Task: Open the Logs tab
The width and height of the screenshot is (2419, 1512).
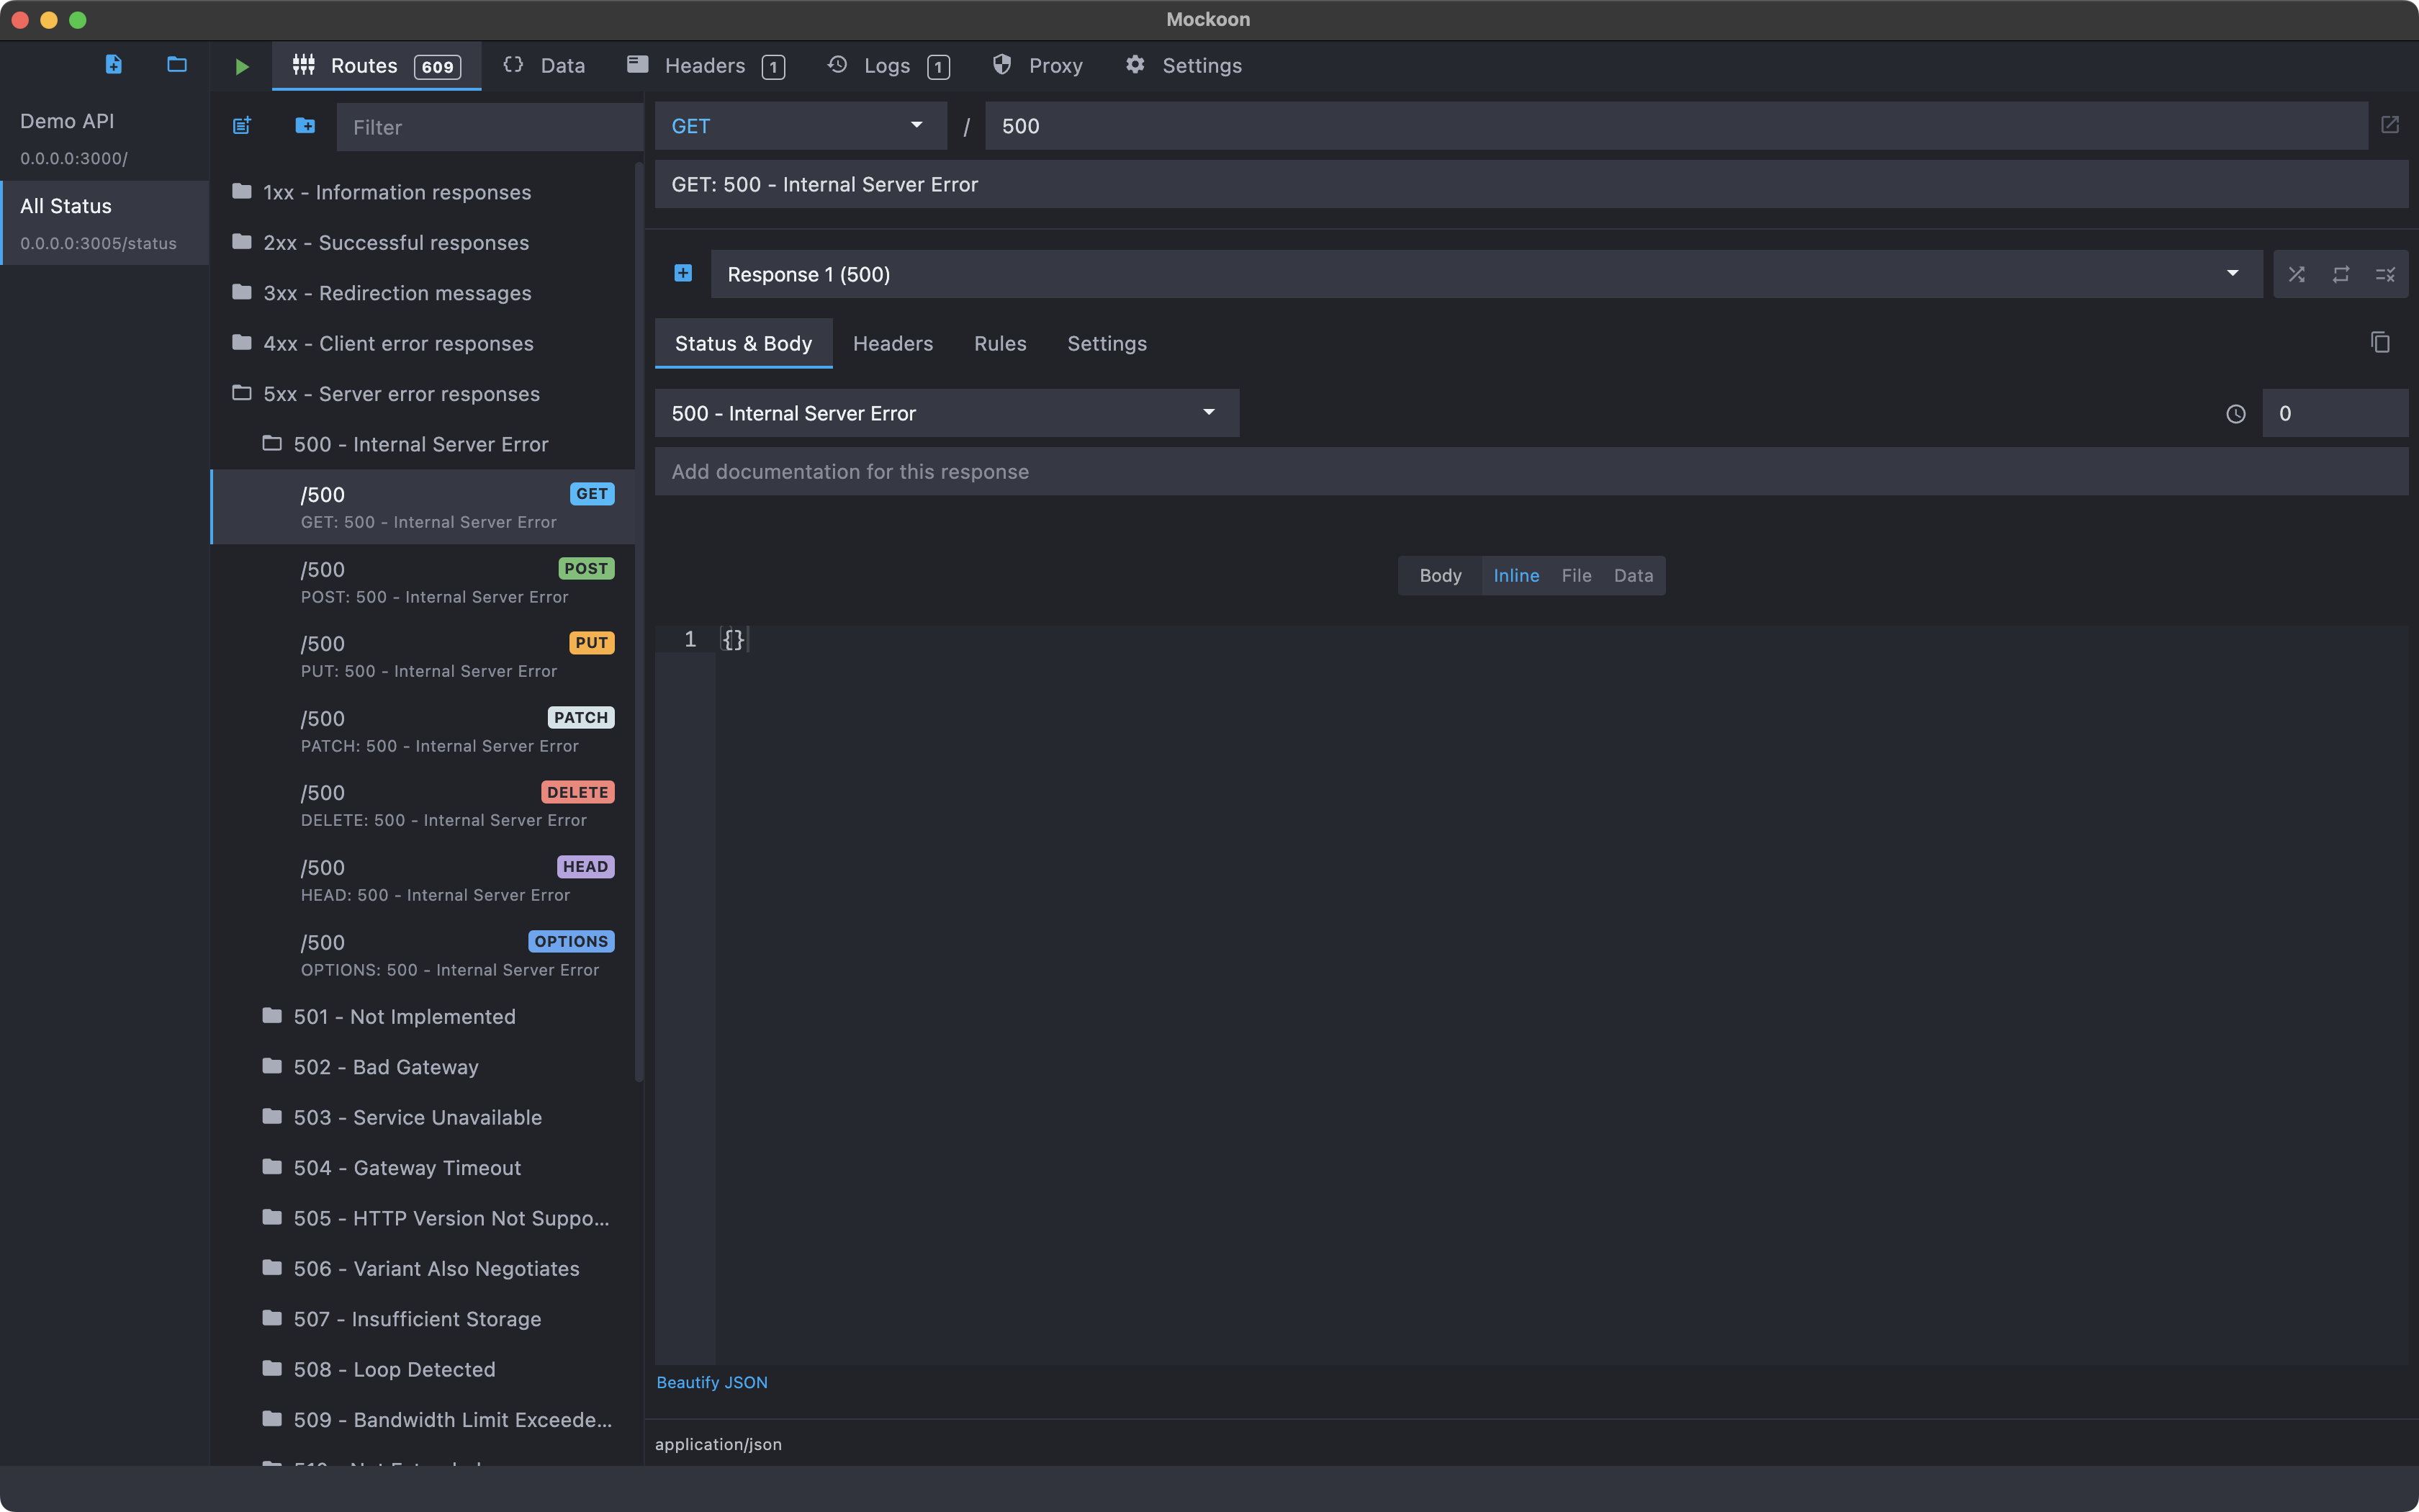Action: coord(888,66)
